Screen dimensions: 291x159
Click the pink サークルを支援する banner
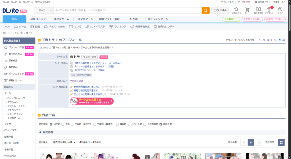pyautogui.click(x=92, y=101)
